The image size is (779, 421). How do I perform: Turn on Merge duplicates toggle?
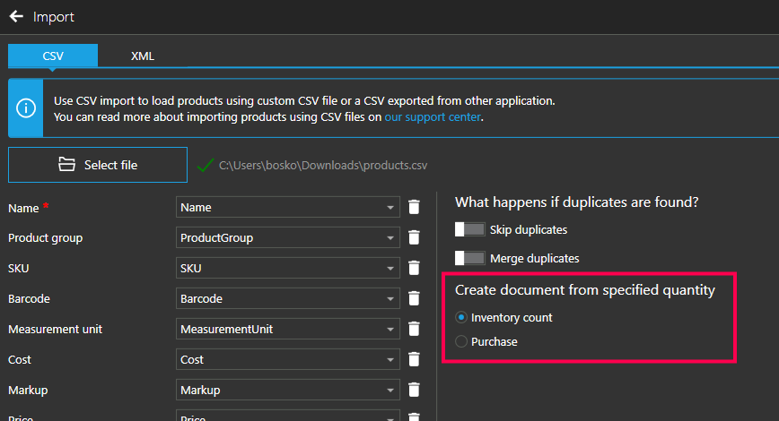pos(470,259)
